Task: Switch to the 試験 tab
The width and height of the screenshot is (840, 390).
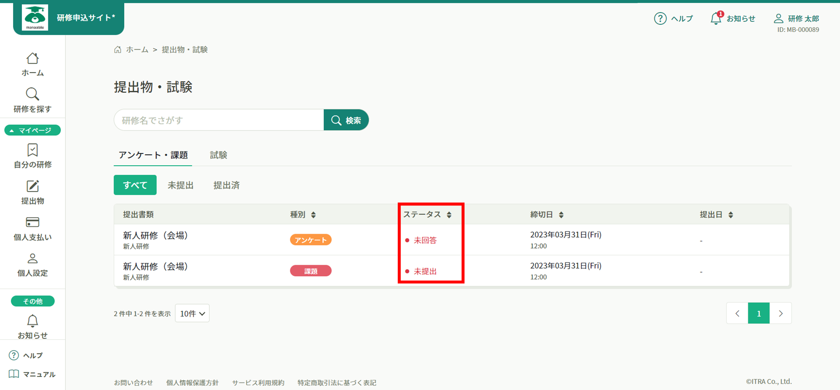Action: pos(218,155)
